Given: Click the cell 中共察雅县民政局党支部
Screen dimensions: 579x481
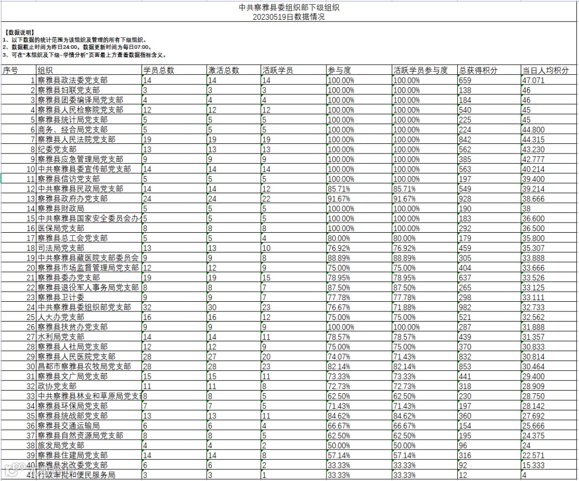Looking at the screenshot, I should tap(89, 189).
